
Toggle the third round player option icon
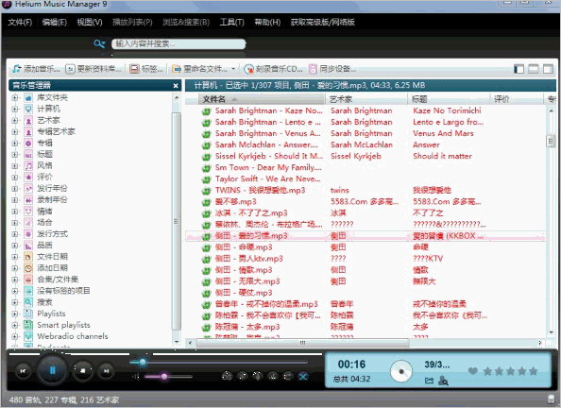point(258,376)
